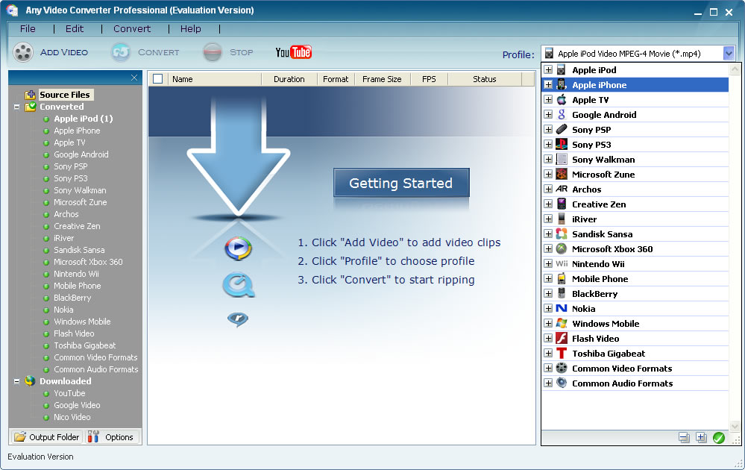This screenshot has height=470, width=745.
Task: Expand the BlackBerry profile group
Action: click(548, 294)
